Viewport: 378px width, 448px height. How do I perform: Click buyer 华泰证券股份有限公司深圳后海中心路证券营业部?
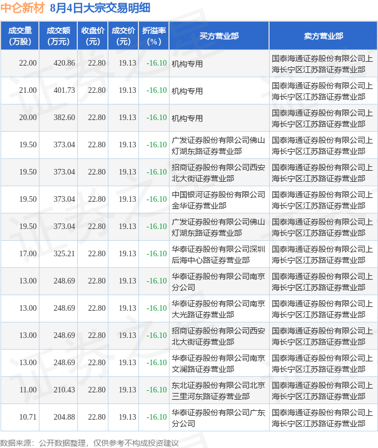[x=218, y=255]
